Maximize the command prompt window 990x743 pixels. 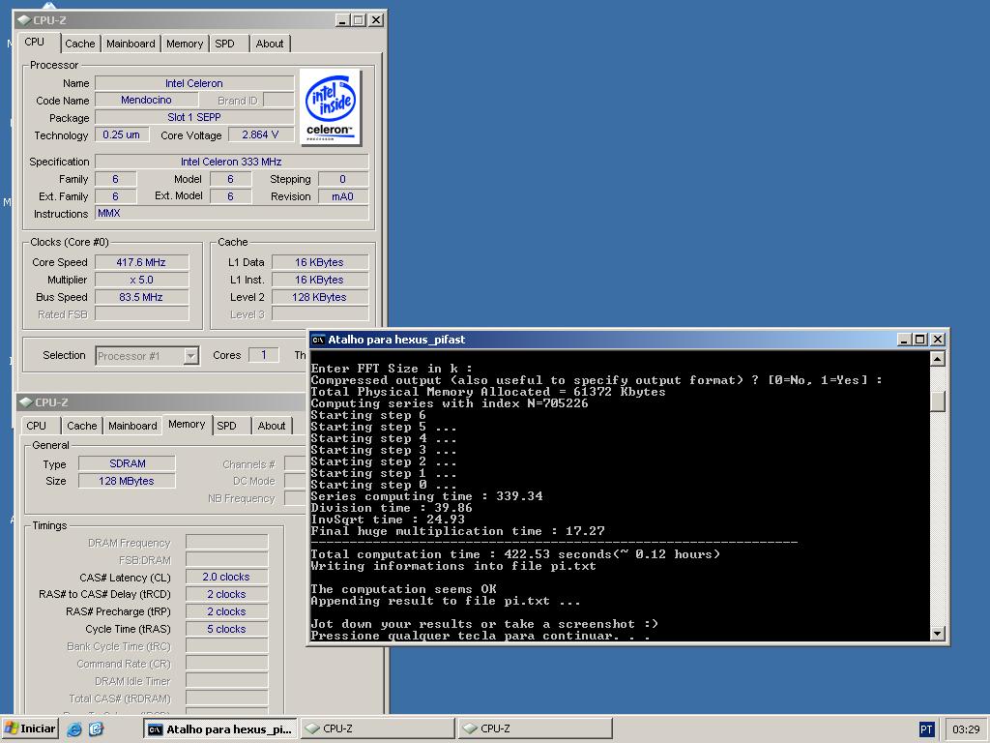(920, 340)
